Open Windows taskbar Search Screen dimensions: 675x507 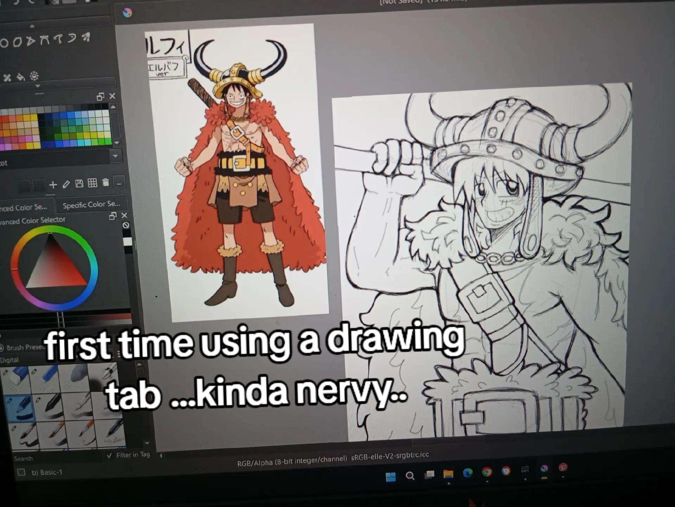pyautogui.click(x=410, y=476)
